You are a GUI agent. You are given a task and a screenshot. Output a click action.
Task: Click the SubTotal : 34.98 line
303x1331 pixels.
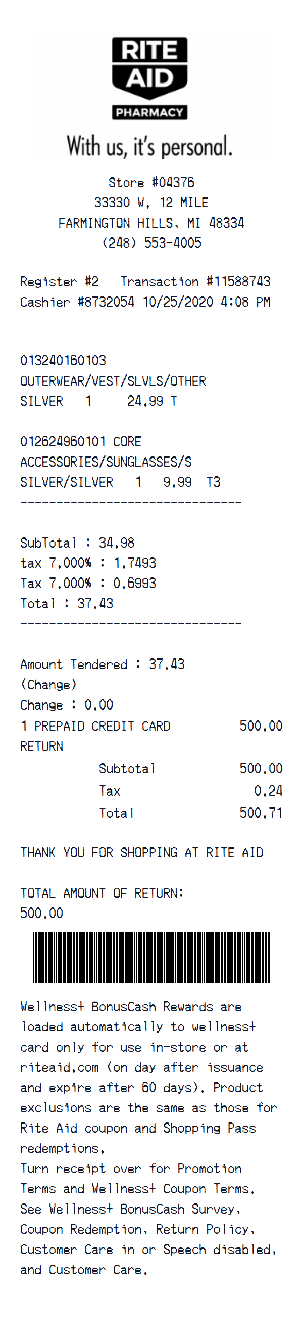(x=77, y=543)
